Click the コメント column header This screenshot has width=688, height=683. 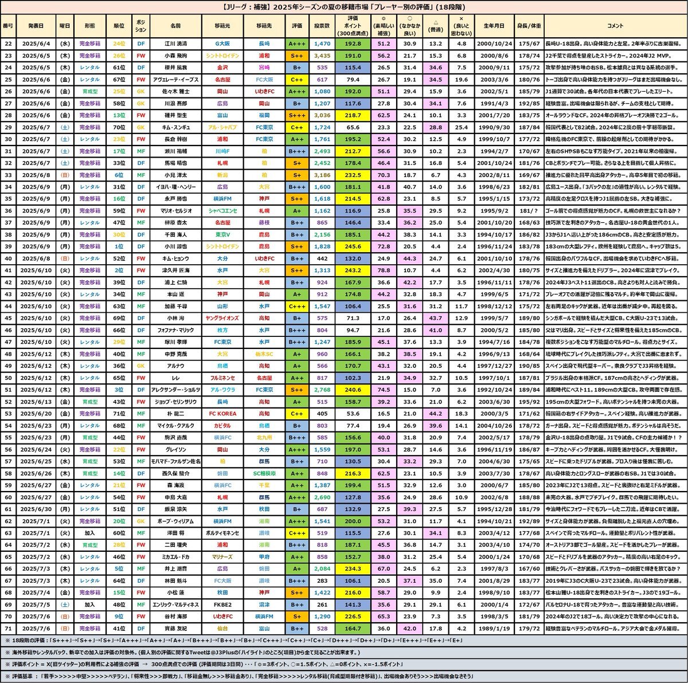615,26
